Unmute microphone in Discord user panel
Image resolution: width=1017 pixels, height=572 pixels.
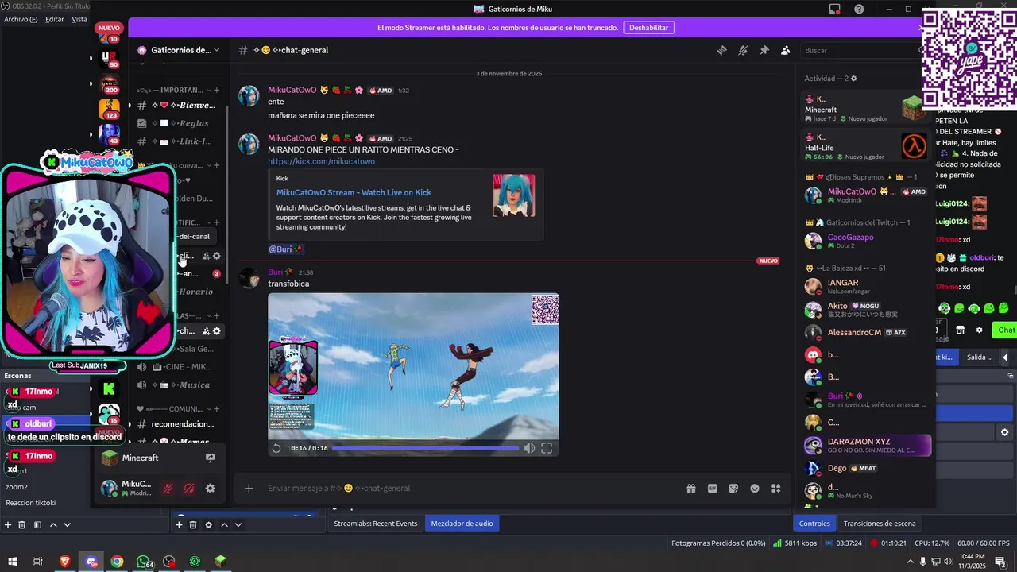(168, 489)
